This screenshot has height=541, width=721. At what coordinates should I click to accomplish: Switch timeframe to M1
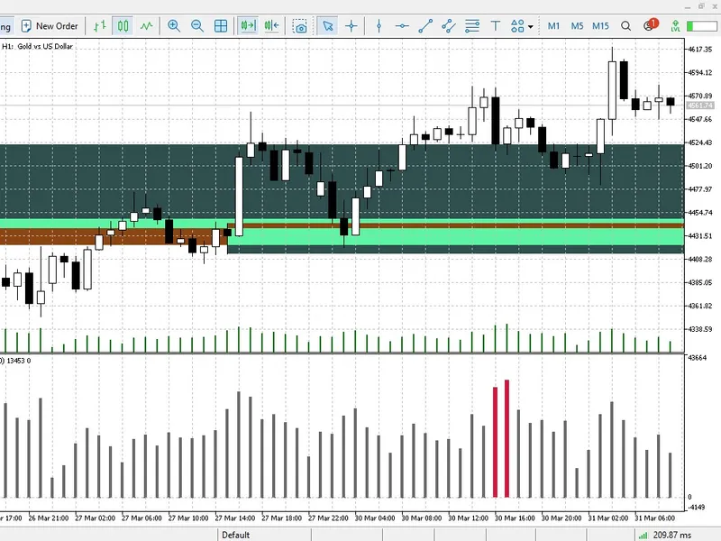coord(553,26)
